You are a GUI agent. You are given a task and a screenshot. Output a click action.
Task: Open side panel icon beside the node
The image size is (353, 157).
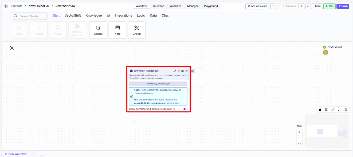(193, 71)
